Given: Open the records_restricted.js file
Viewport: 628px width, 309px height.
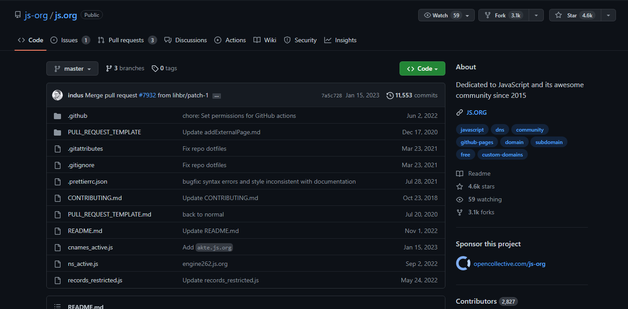Looking at the screenshot, I should click(95, 280).
